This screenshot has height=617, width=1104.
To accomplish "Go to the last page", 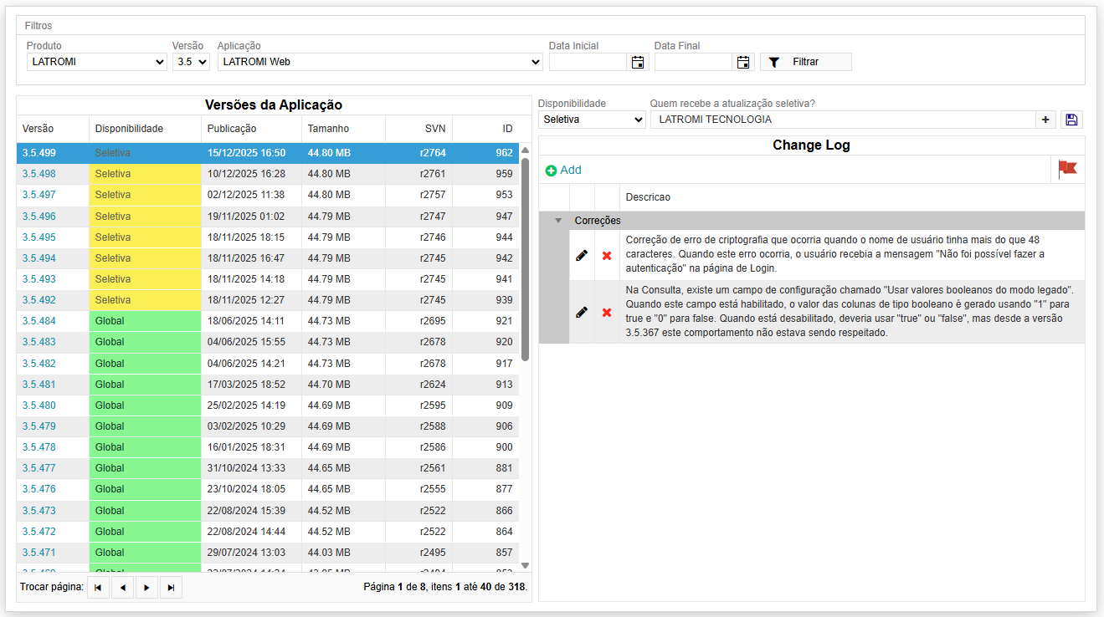I will [x=171, y=588].
